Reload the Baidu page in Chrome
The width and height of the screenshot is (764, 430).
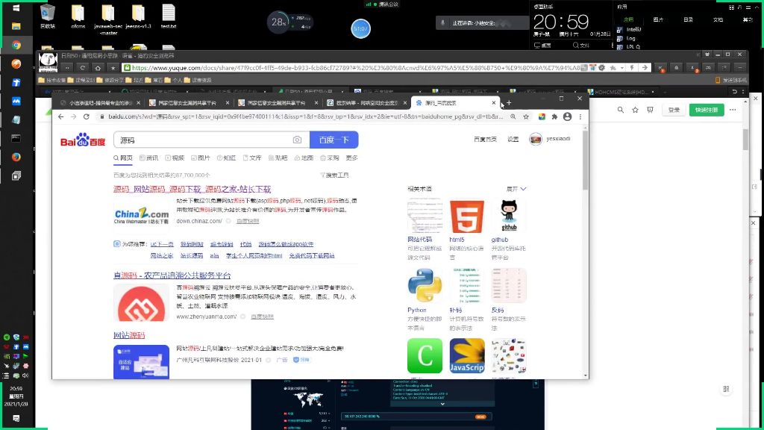(87, 116)
